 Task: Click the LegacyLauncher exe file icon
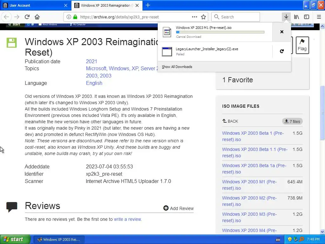(x=167, y=52)
